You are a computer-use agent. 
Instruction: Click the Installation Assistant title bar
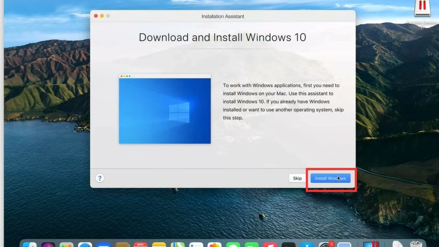222,16
